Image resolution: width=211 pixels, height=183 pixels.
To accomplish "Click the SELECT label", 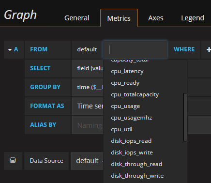I will (40, 68).
